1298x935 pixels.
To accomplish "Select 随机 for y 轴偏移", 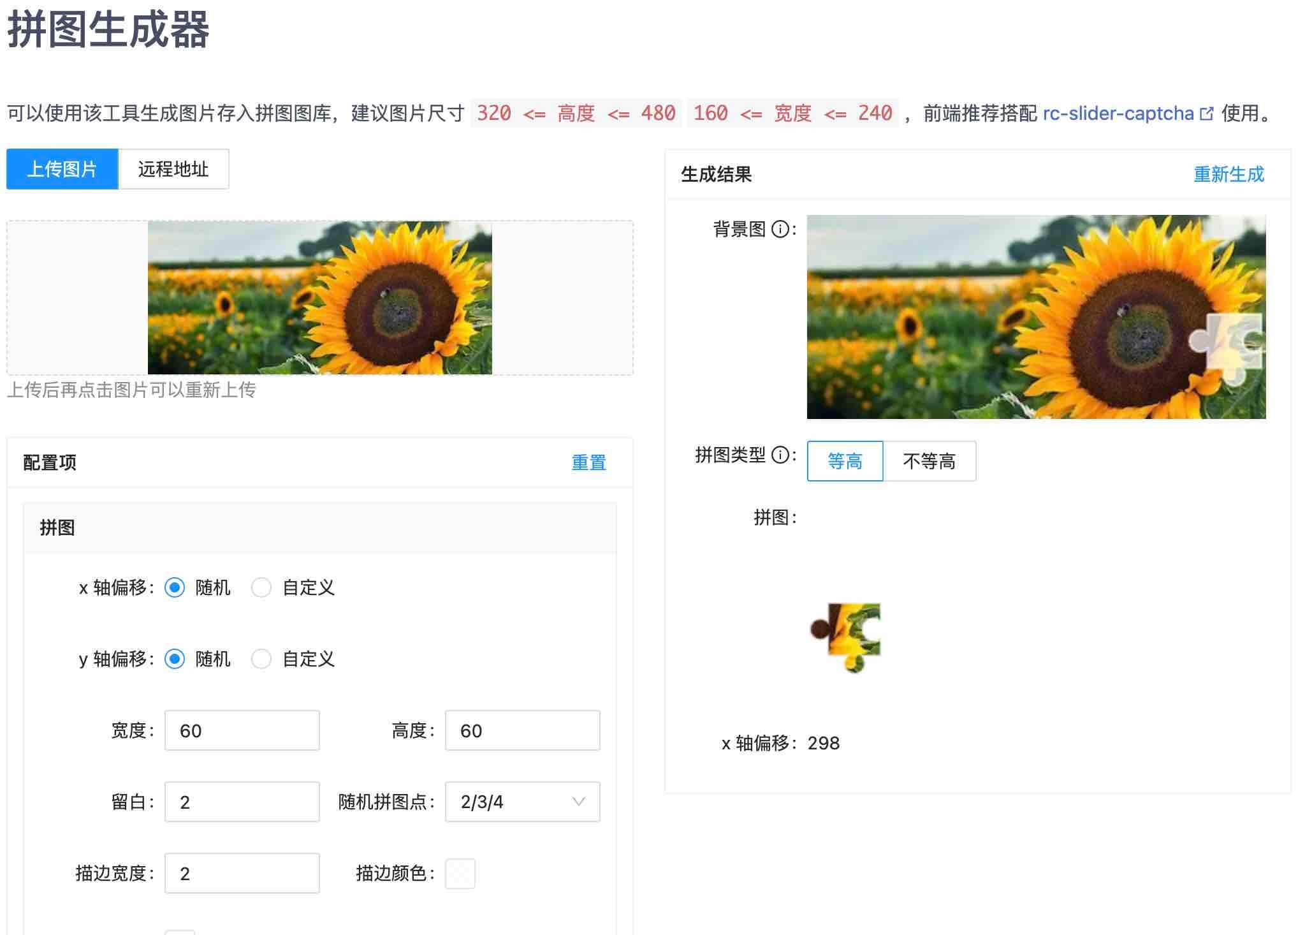I will pyautogui.click(x=175, y=659).
